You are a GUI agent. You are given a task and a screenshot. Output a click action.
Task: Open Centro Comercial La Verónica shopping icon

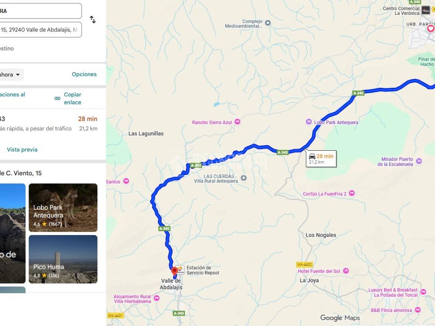426,10
